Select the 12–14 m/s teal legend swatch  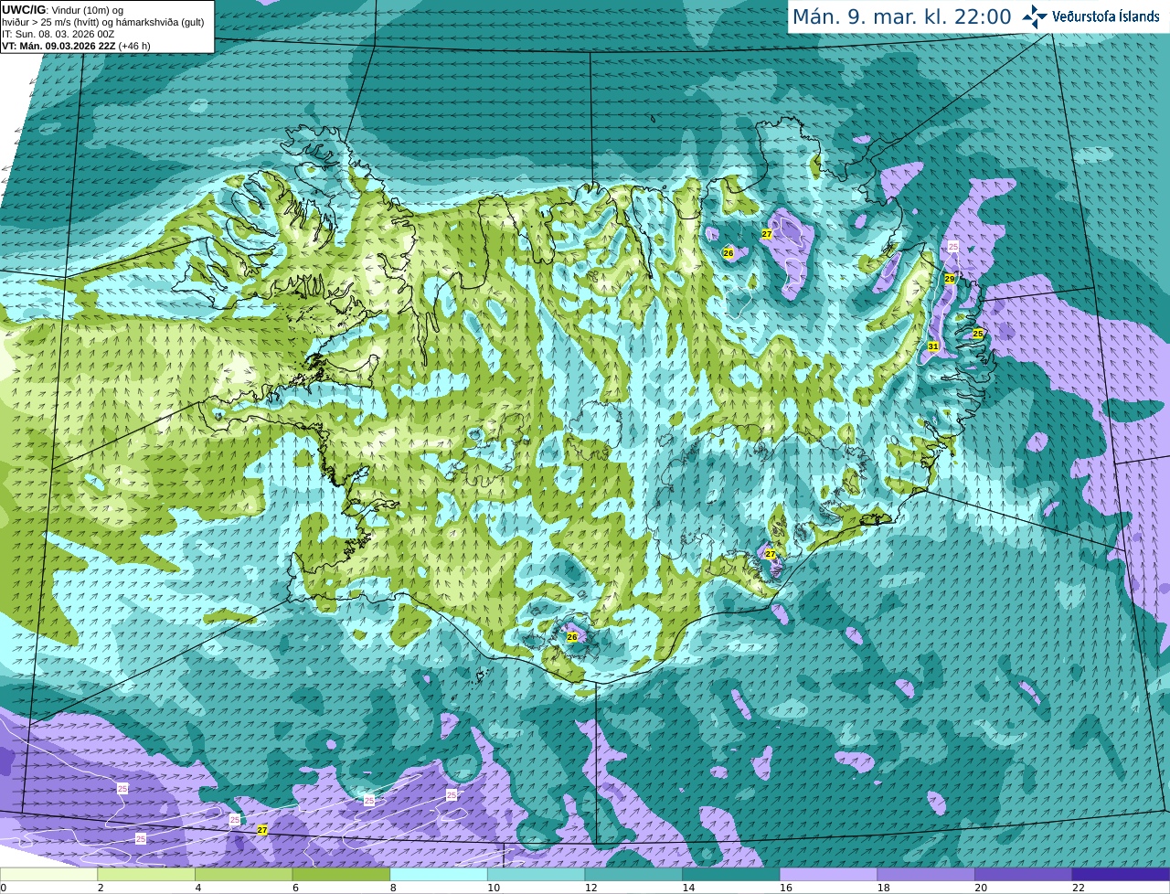pos(633,874)
